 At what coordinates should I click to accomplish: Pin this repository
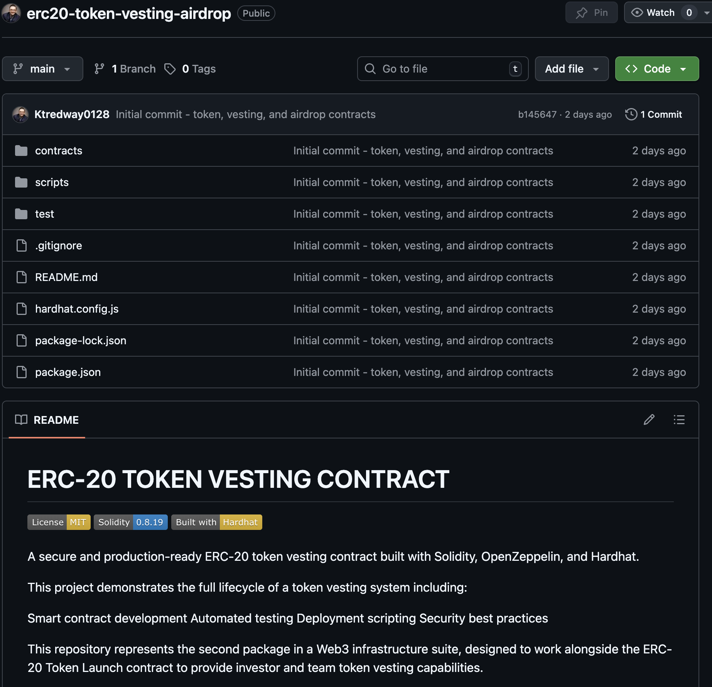(591, 12)
